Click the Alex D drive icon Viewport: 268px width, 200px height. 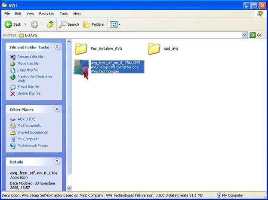point(12,119)
